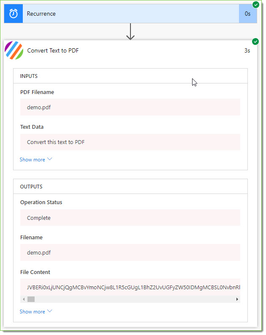Image resolution: width=266 pixels, height=335 pixels.
Task: Click the Text Data value field
Action: [130, 142]
